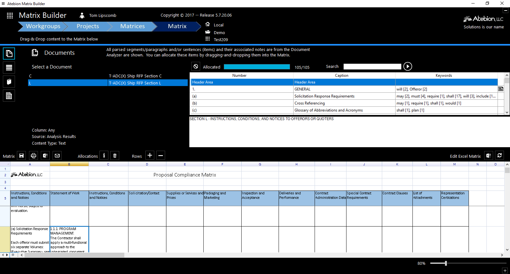Select document row C T-ADC(X) Ship RFP Section C

(x=108, y=76)
